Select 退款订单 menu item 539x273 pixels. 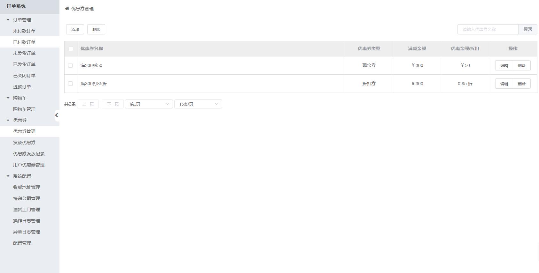(30, 87)
